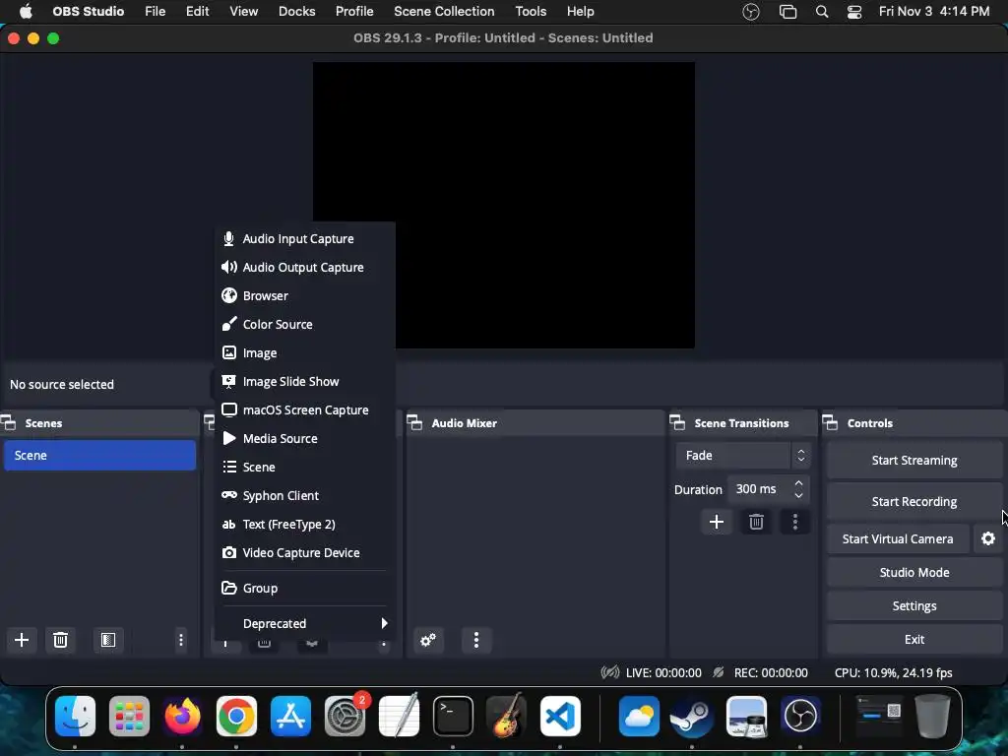The width and height of the screenshot is (1008, 756).
Task: Expand the Deprecated submenu
Action: point(305,623)
